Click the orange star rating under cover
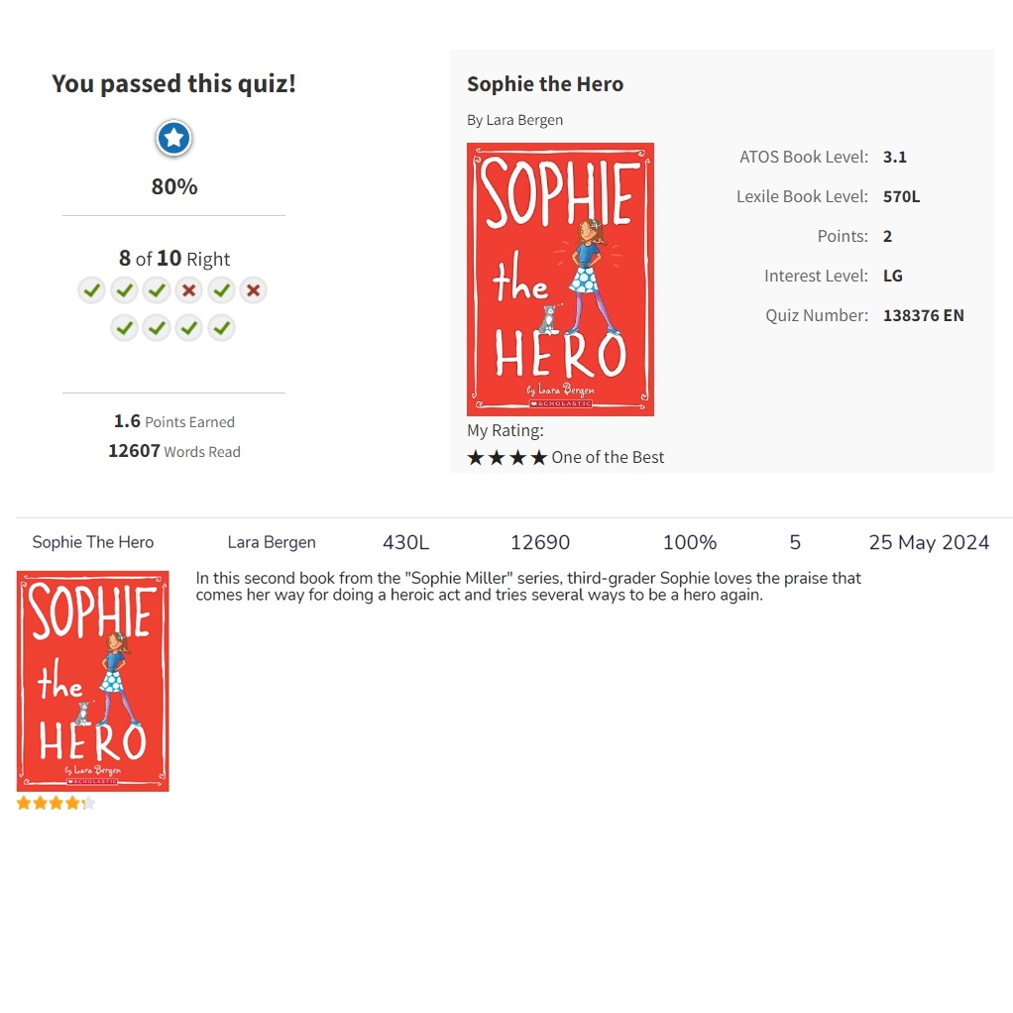The height and width of the screenshot is (1013, 1013). pos(56,803)
